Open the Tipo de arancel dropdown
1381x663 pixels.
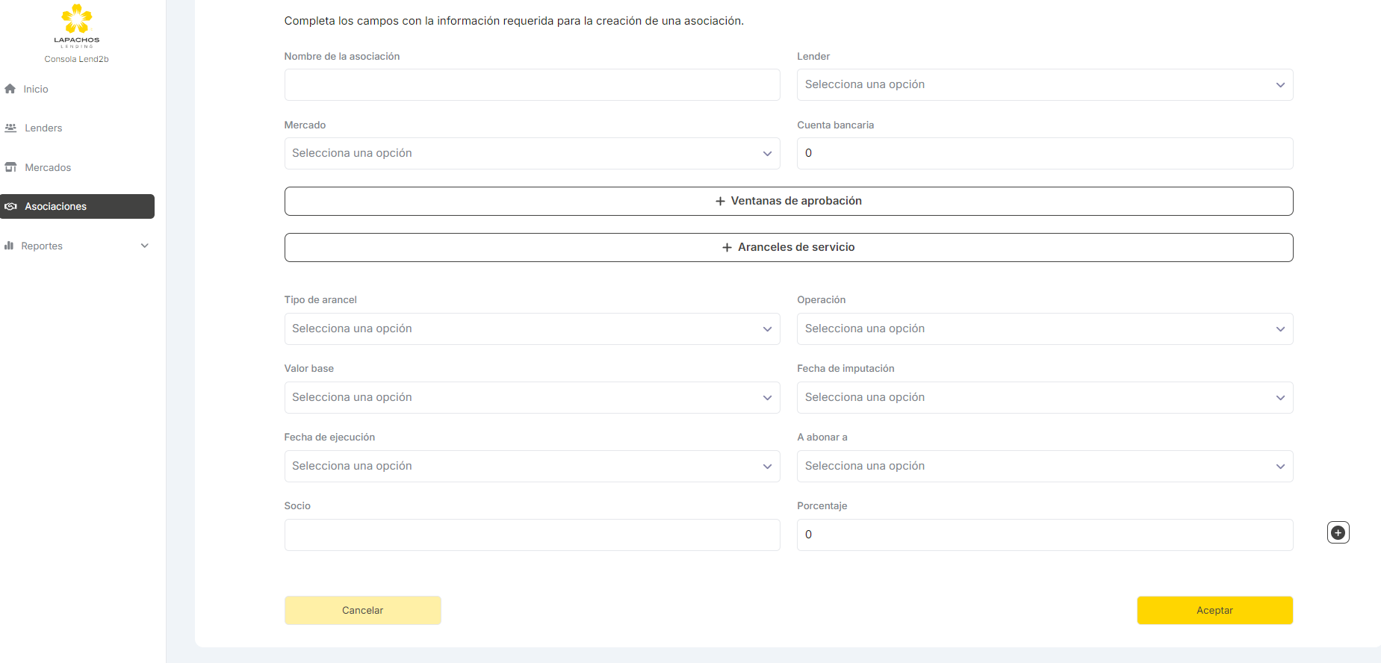tap(532, 329)
